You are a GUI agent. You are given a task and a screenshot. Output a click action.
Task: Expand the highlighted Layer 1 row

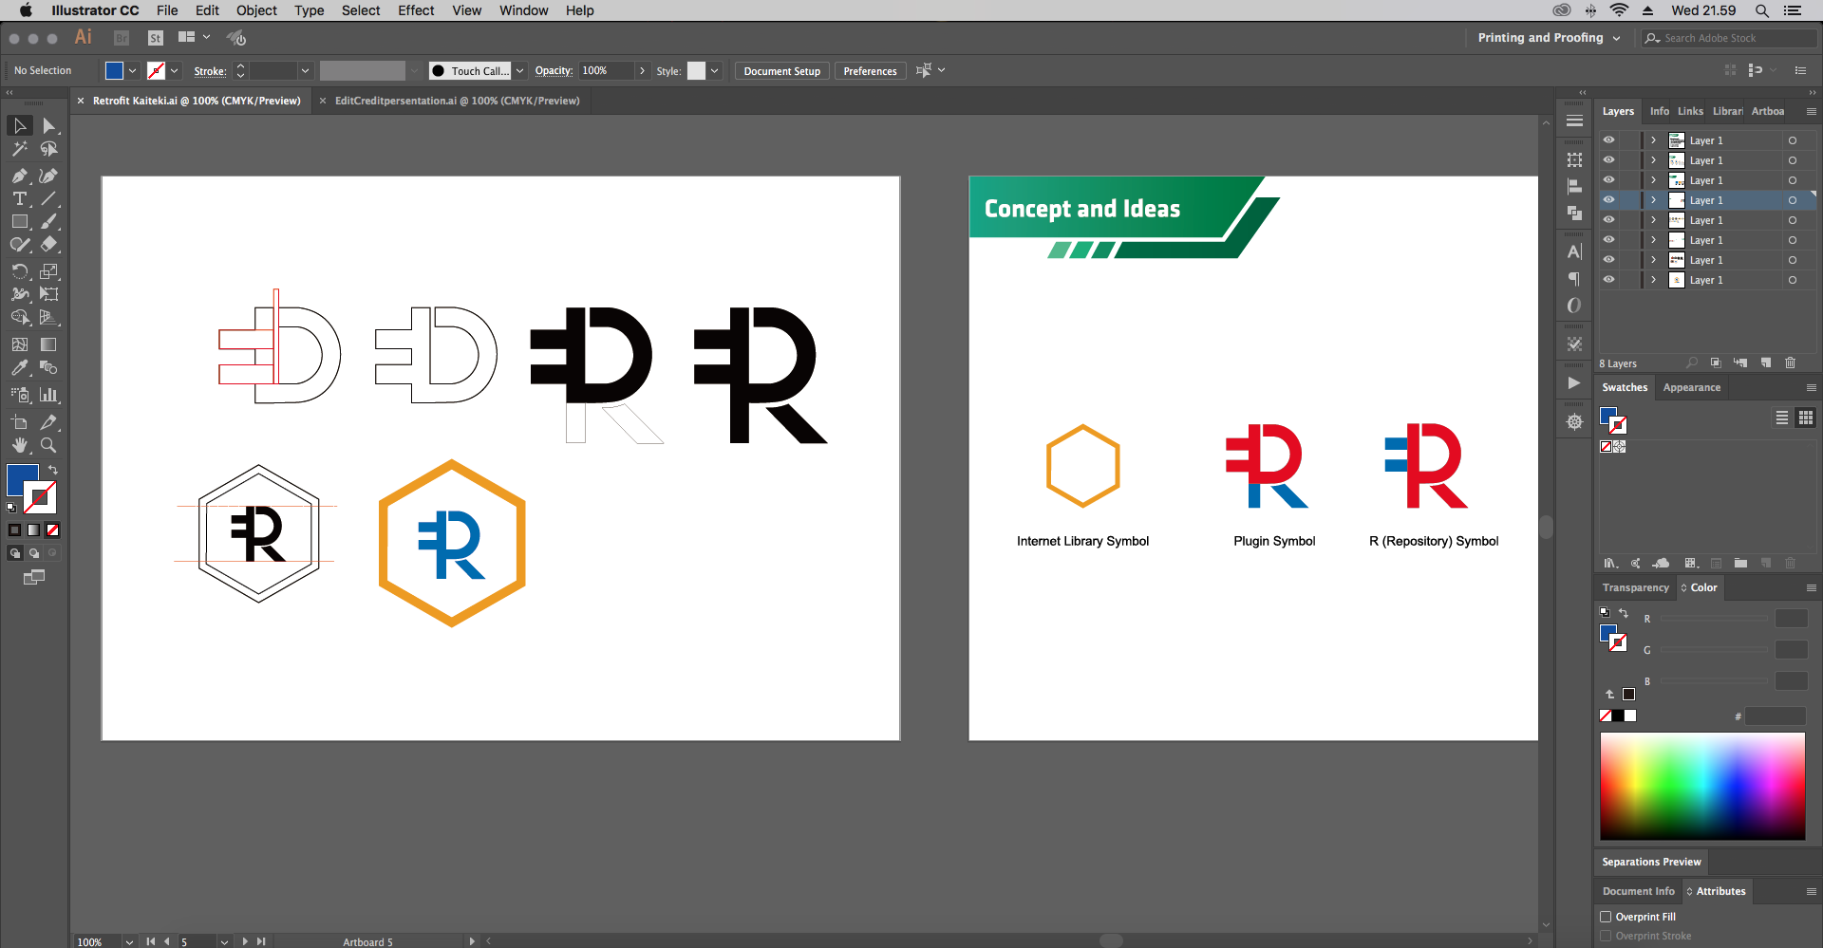pos(1653,200)
